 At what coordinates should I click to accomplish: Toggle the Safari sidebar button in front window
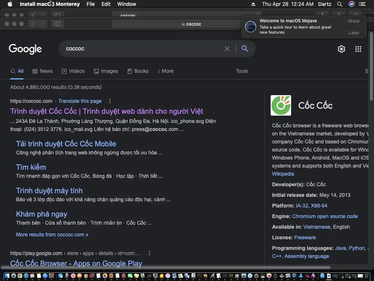57,24
